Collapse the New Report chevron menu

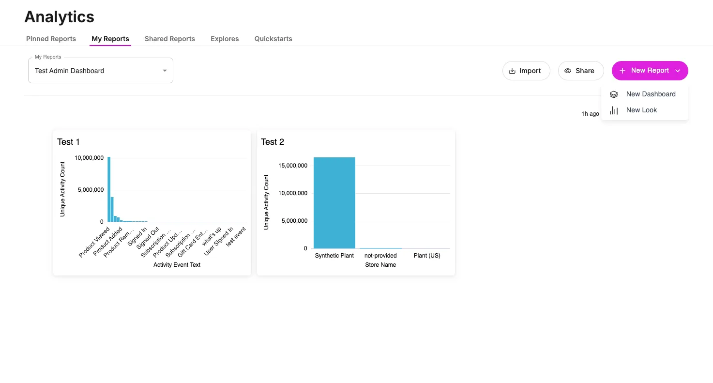[678, 71]
